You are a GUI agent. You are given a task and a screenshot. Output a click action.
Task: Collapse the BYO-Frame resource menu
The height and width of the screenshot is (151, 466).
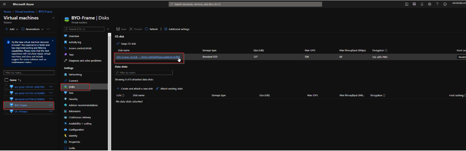[x=108, y=29]
